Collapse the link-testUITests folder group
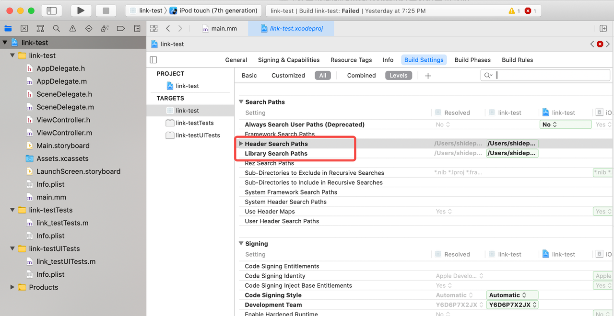The height and width of the screenshot is (316, 614). coord(12,249)
